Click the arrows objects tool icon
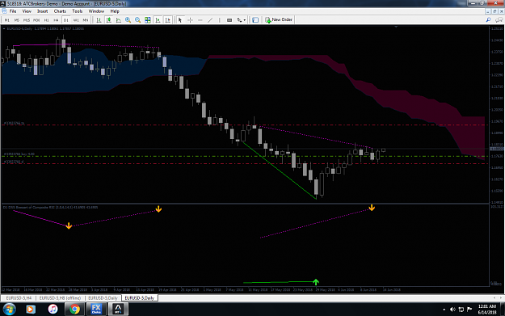 pos(239,20)
